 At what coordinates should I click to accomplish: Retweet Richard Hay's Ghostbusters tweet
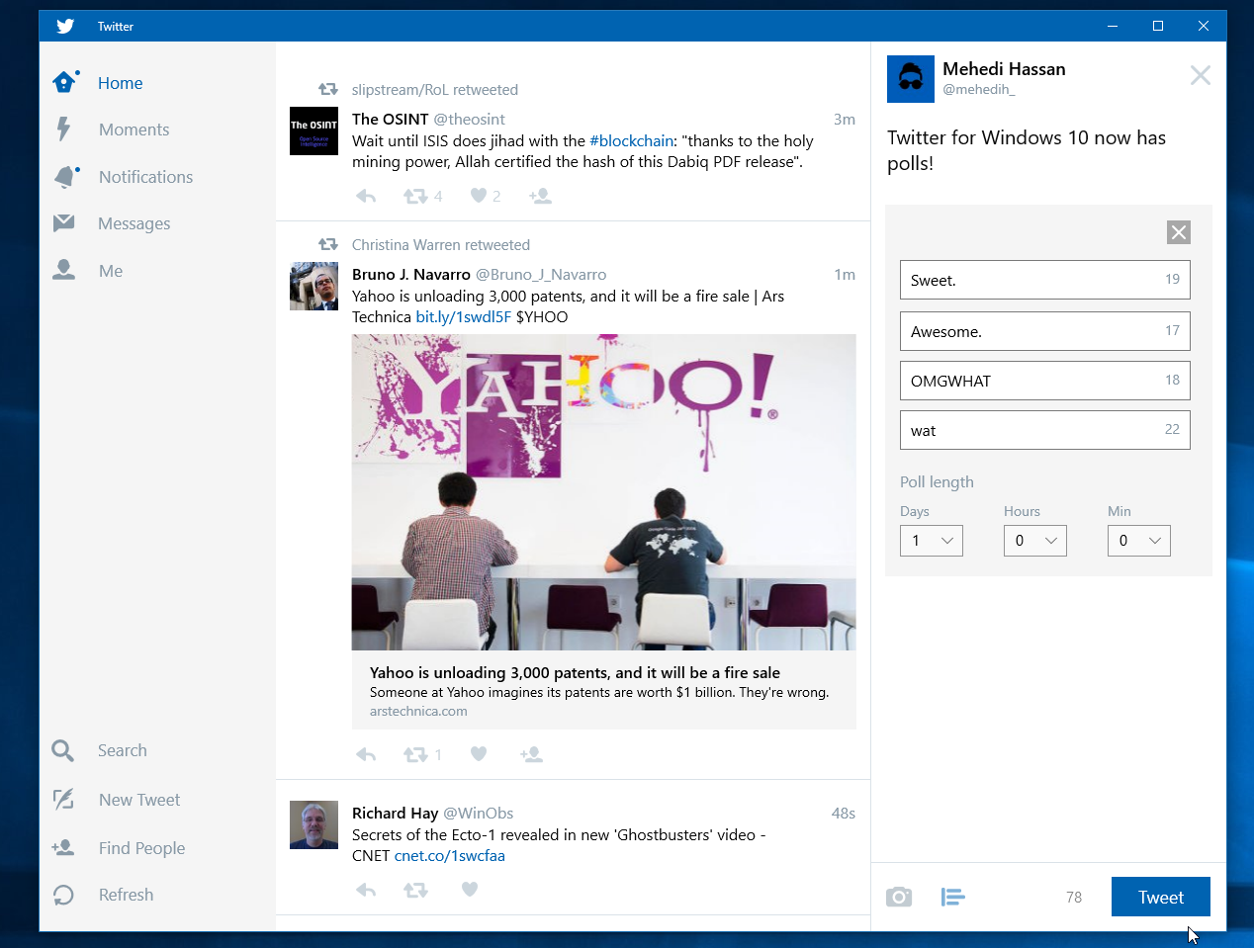point(415,890)
